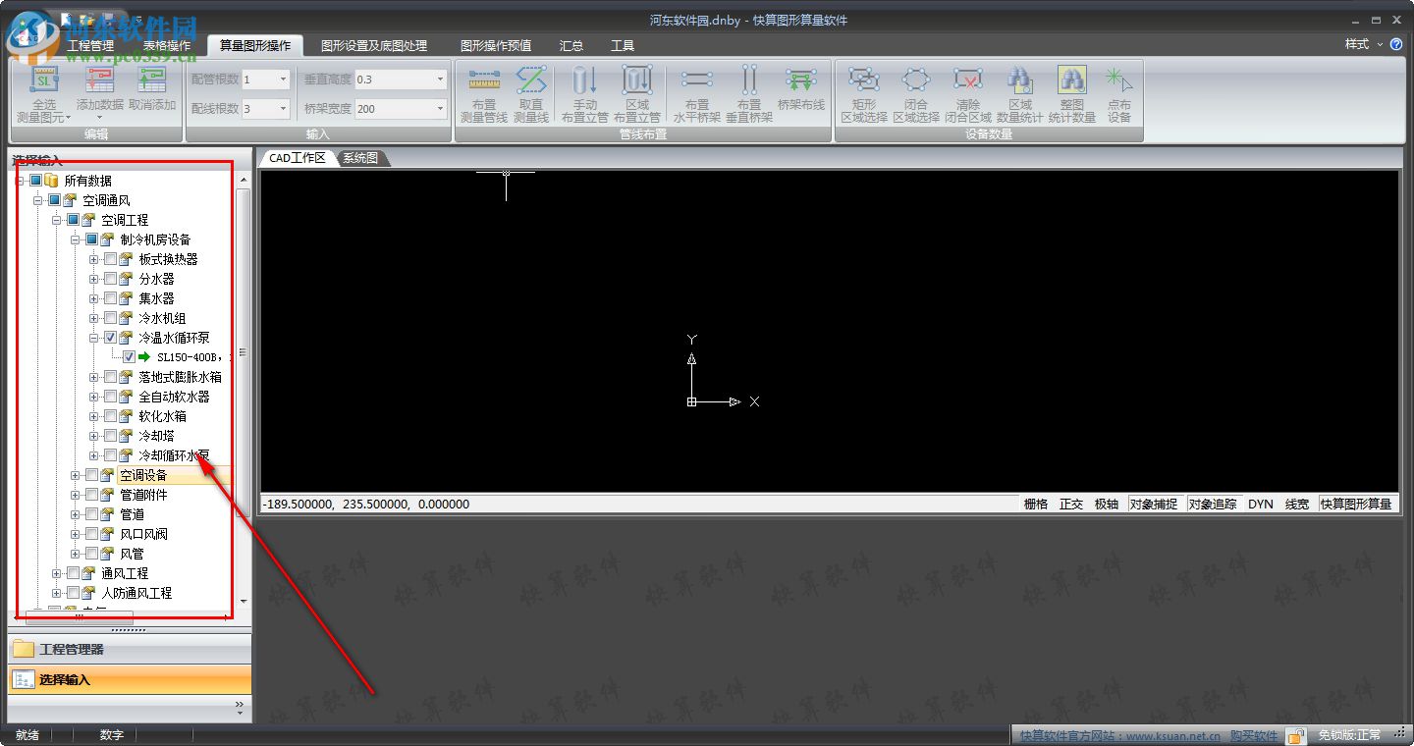
Task: Open the 配管根数 dropdown
Action: [x=283, y=80]
